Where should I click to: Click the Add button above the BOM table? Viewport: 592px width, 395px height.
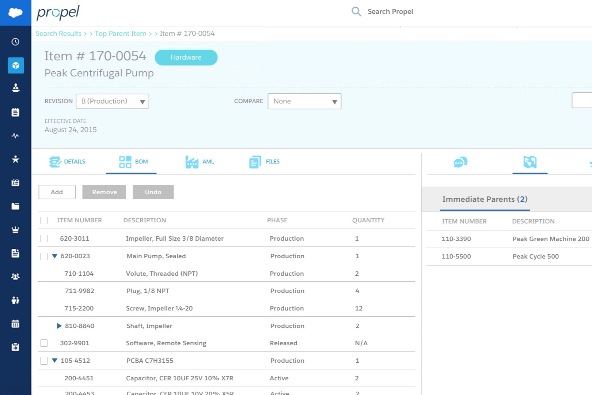pyautogui.click(x=57, y=192)
